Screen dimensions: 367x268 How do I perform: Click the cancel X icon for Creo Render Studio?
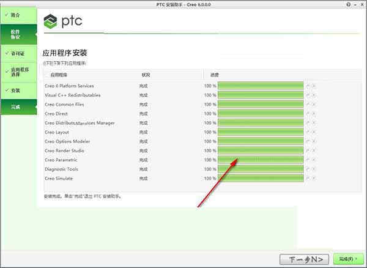pyautogui.click(x=314, y=151)
